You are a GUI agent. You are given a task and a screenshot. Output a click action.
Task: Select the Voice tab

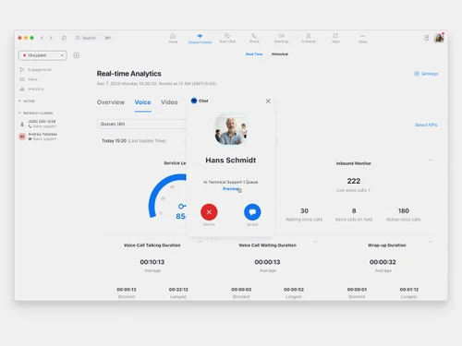tap(142, 102)
